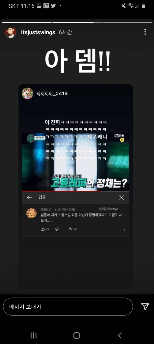The height and width of the screenshot is (344, 154).
Task: Open the comment's three-dot menu
Action: (x=124, y=229)
